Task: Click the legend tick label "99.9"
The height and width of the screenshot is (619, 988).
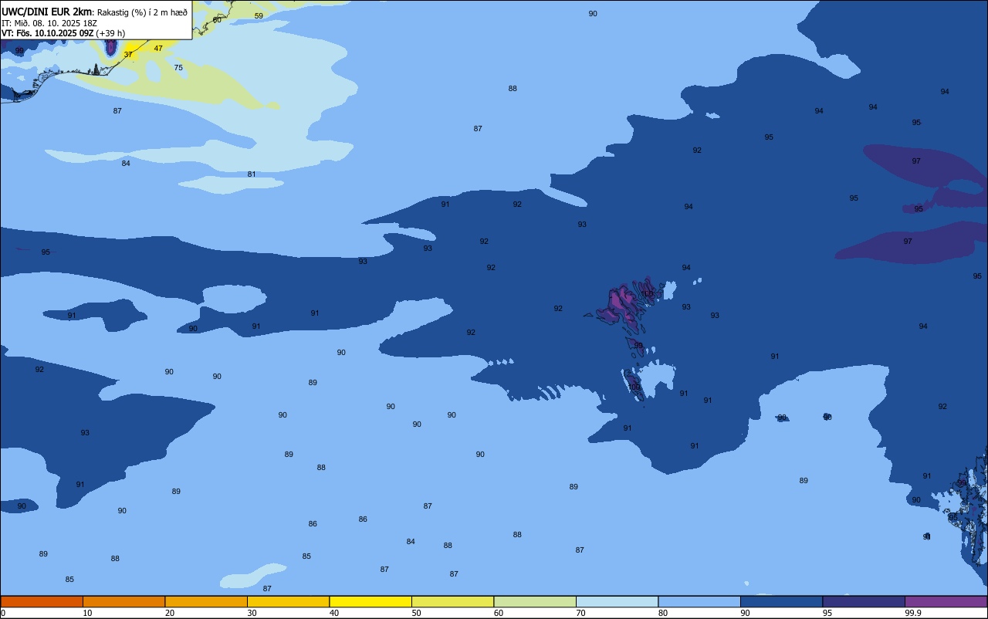Action: pos(913,613)
